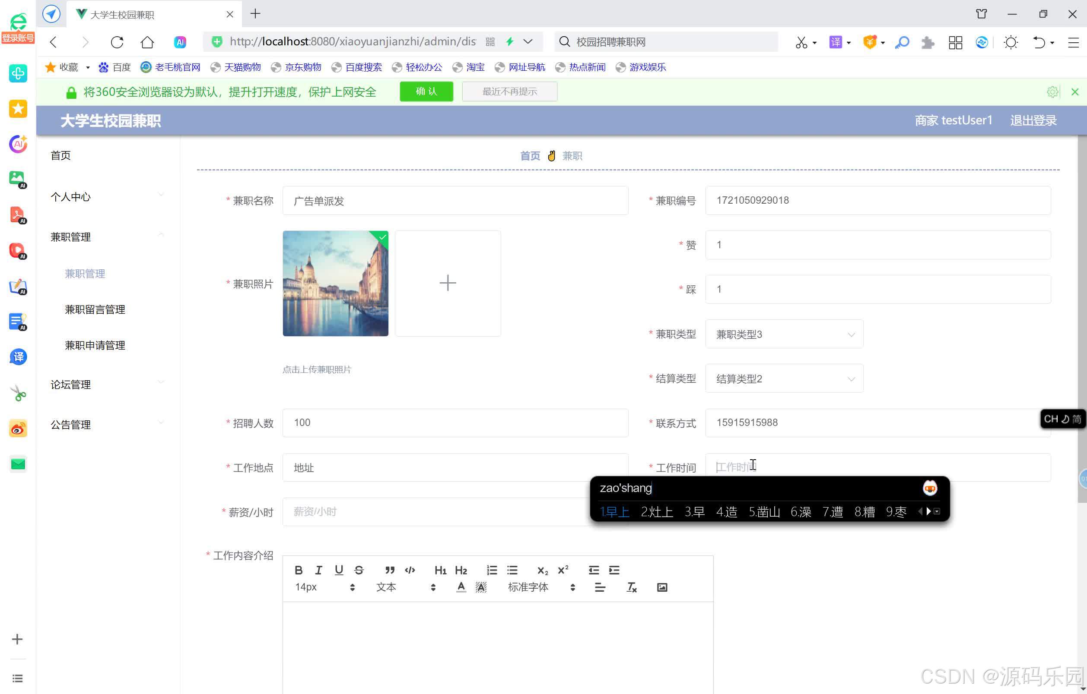Open the 兼职类型 dropdown
1087x694 pixels.
click(784, 334)
